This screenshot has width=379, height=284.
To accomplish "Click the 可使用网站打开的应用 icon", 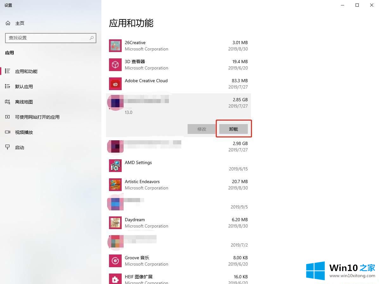I will 8,117.
